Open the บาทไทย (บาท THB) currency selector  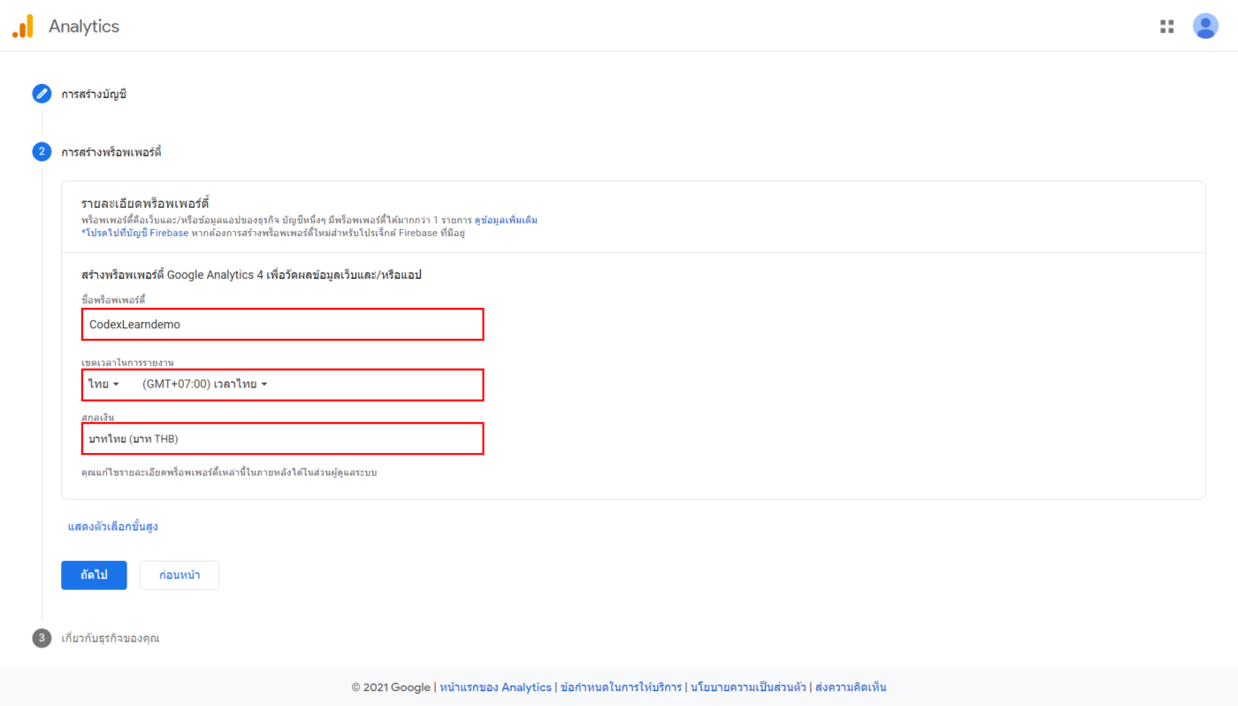(x=281, y=439)
